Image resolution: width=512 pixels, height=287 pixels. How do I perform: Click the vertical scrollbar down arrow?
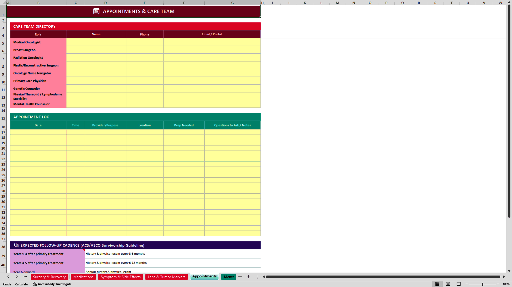[509, 271]
